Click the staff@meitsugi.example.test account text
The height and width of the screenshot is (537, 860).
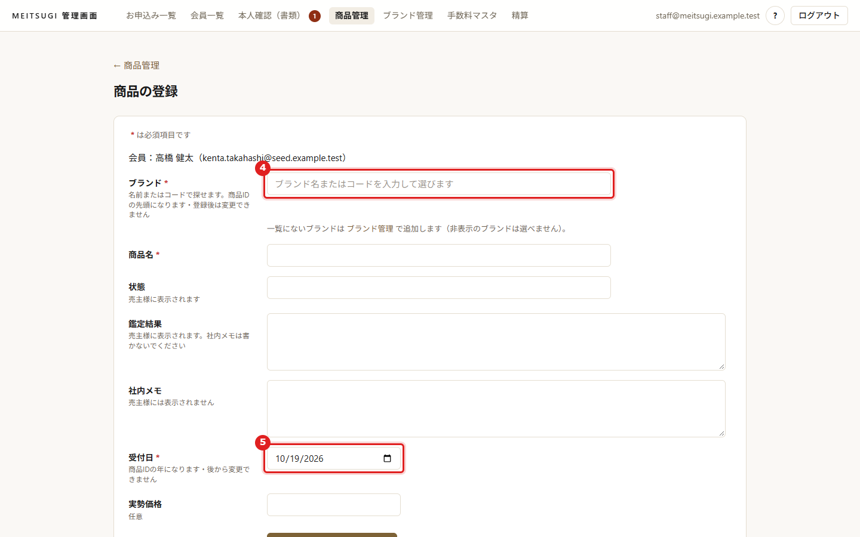click(708, 16)
